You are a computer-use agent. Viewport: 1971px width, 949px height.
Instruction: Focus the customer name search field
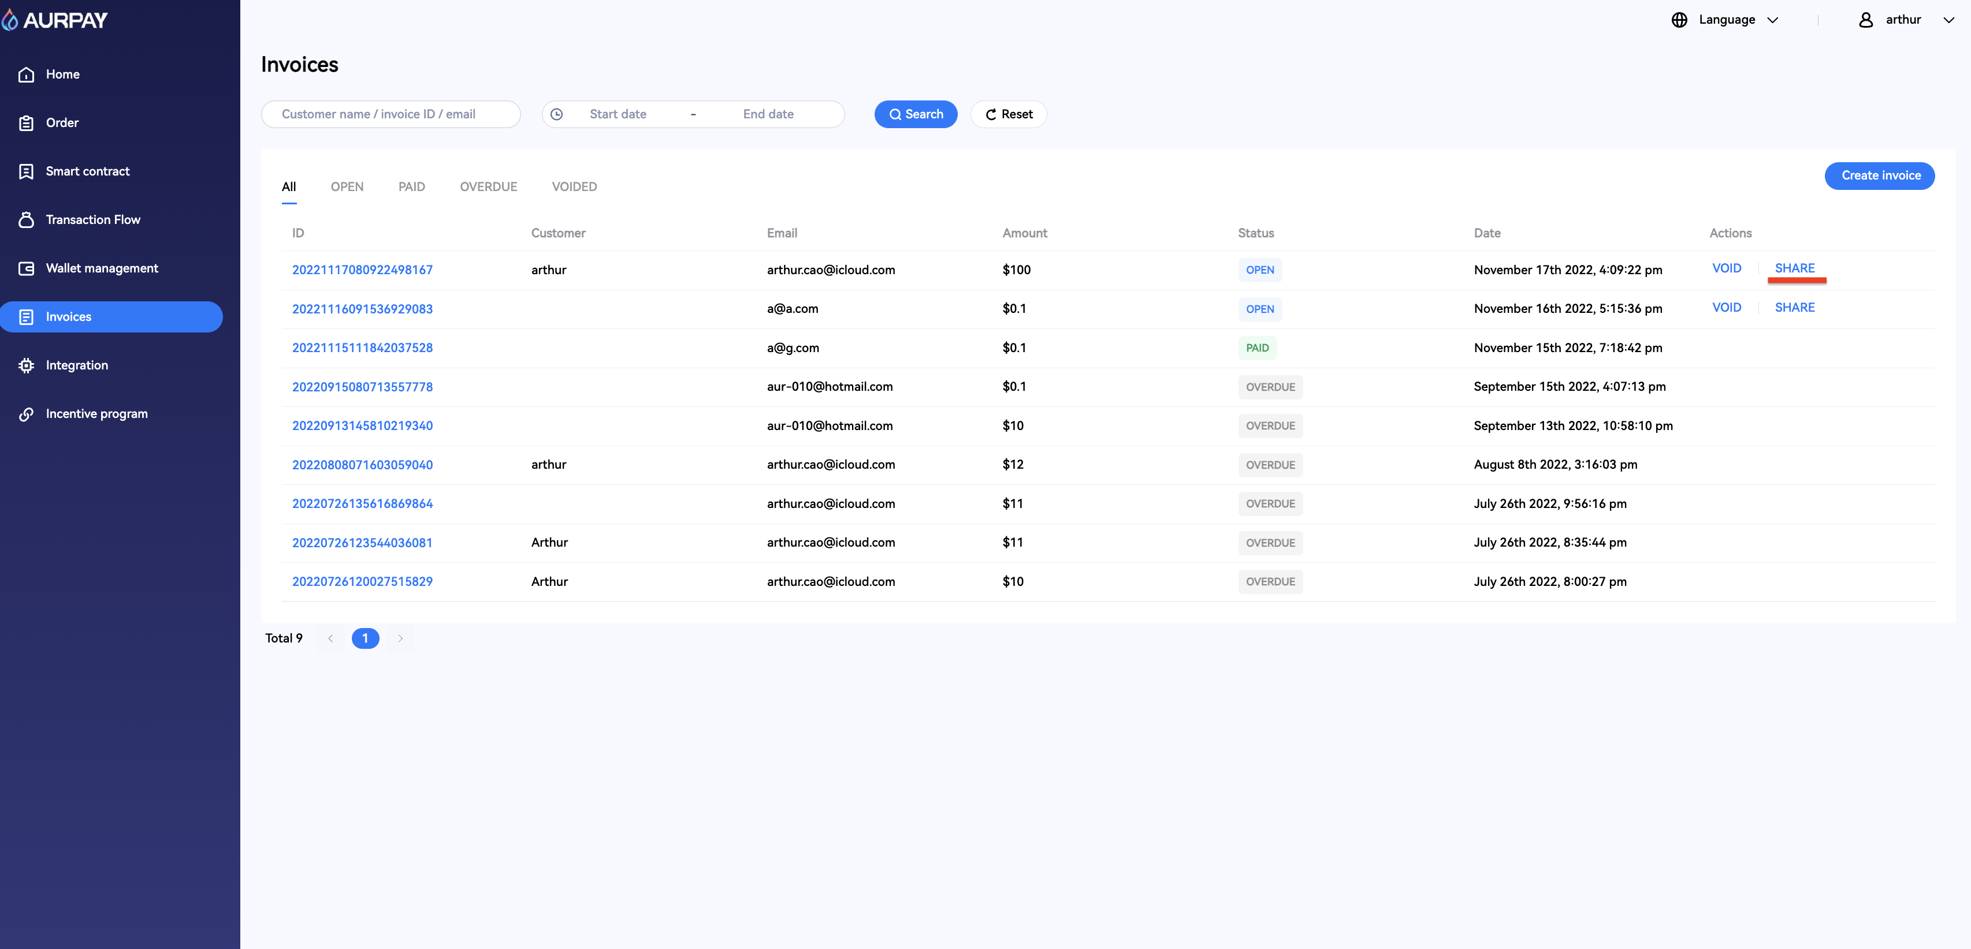click(391, 114)
